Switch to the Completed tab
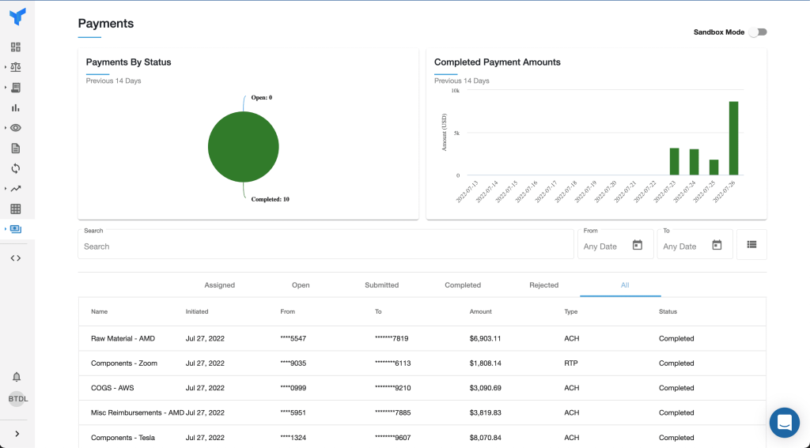Screen dimensions: 810x448 pyautogui.click(x=463, y=285)
